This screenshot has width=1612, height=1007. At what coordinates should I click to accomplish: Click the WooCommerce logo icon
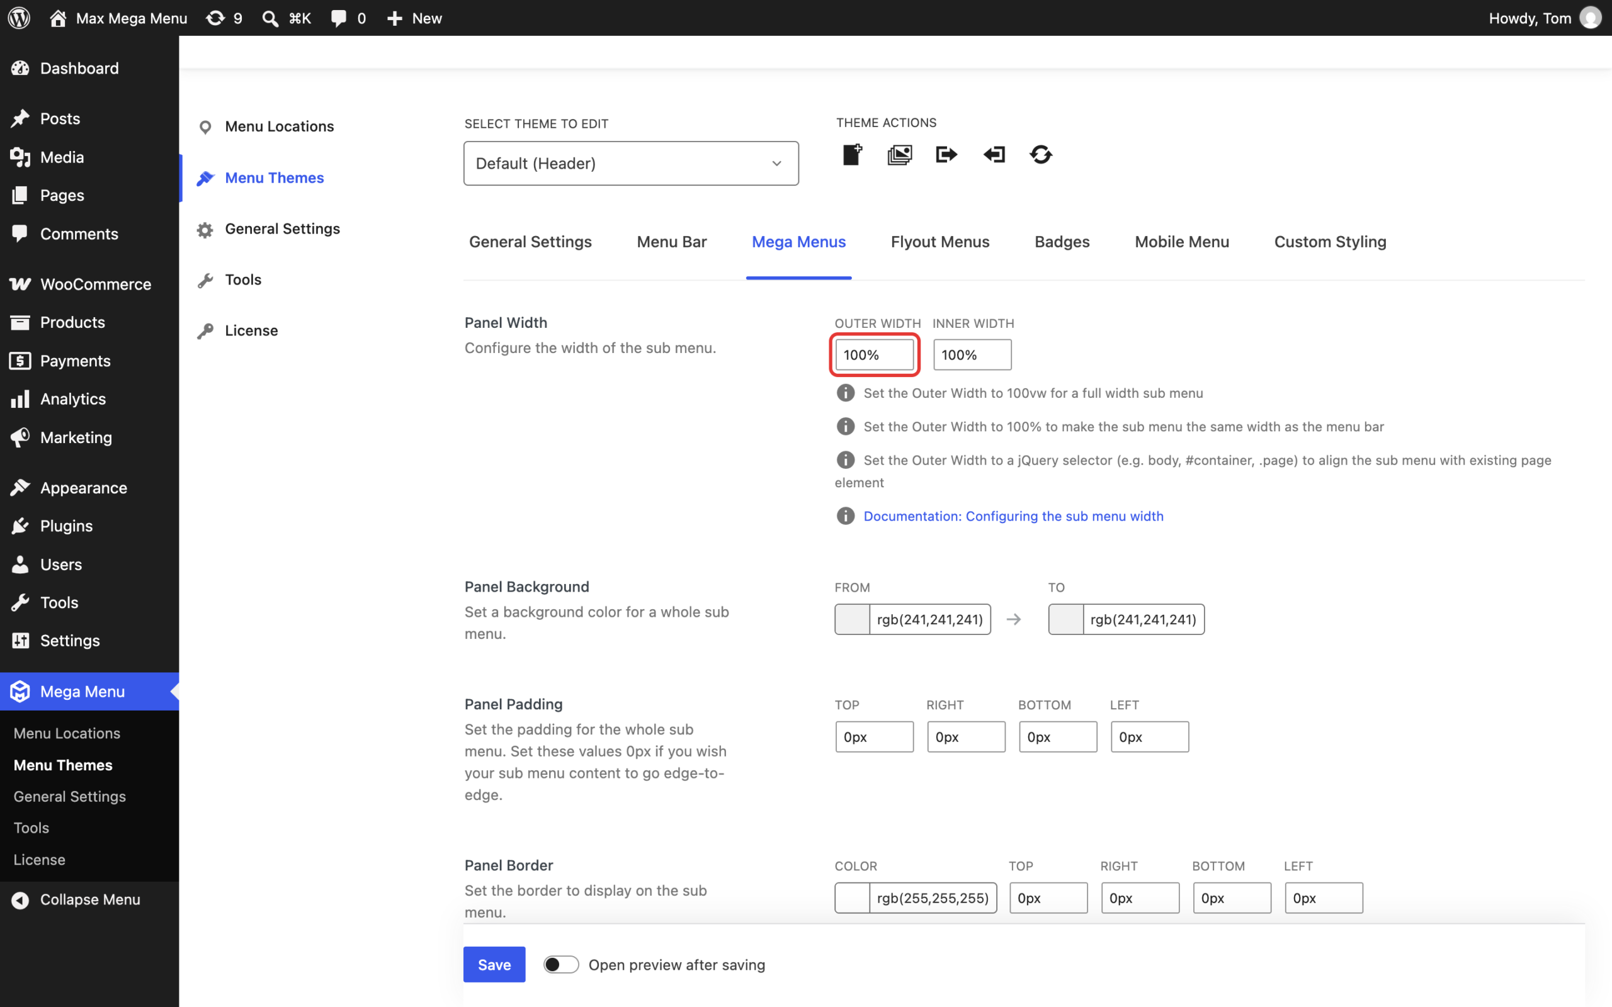20,284
